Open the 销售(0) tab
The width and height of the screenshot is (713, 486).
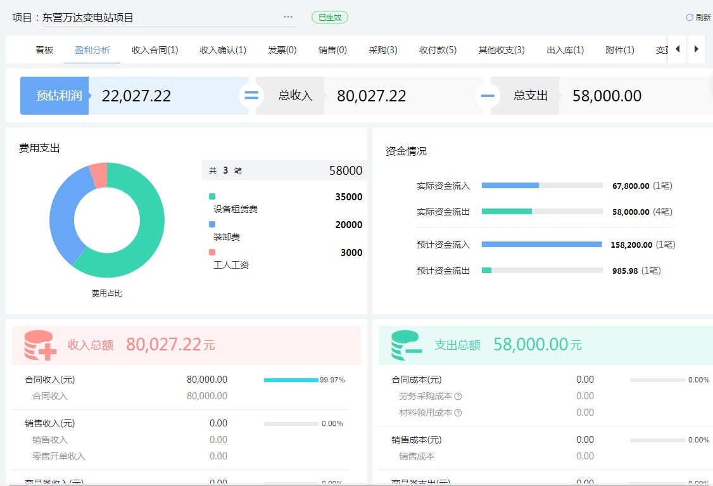pos(333,50)
